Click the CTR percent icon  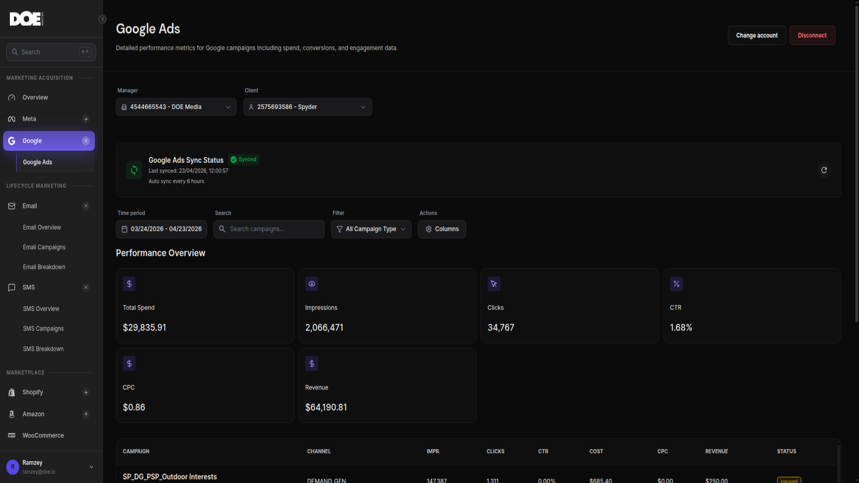(x=676, y=284)
